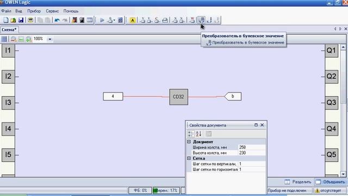Select input block I3

click(8, 103)
